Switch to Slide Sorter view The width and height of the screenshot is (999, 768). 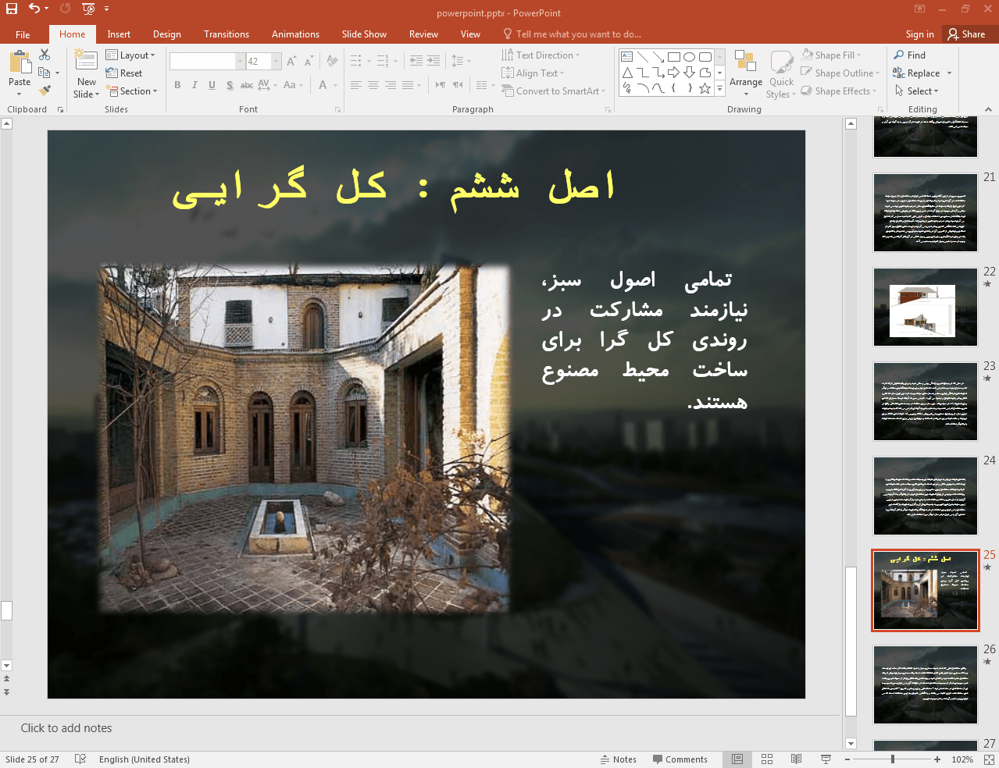click(767, 759)
